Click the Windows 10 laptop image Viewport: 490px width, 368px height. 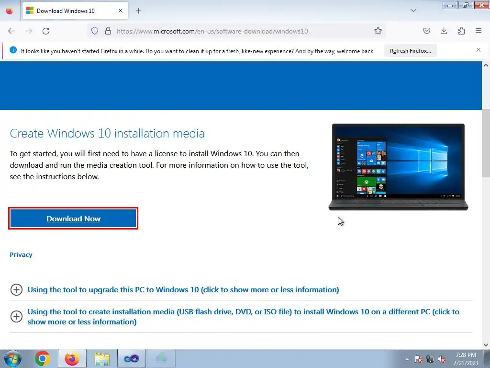pos(398,167)
